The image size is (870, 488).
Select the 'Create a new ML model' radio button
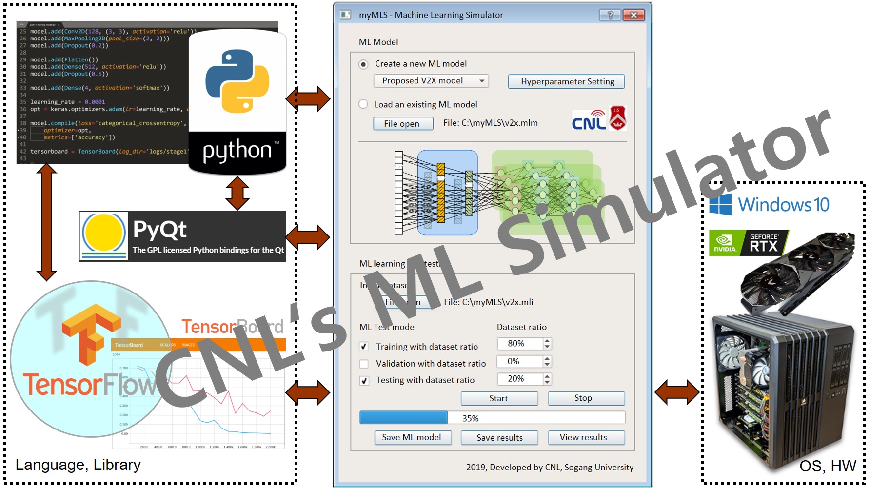point(363,64)
